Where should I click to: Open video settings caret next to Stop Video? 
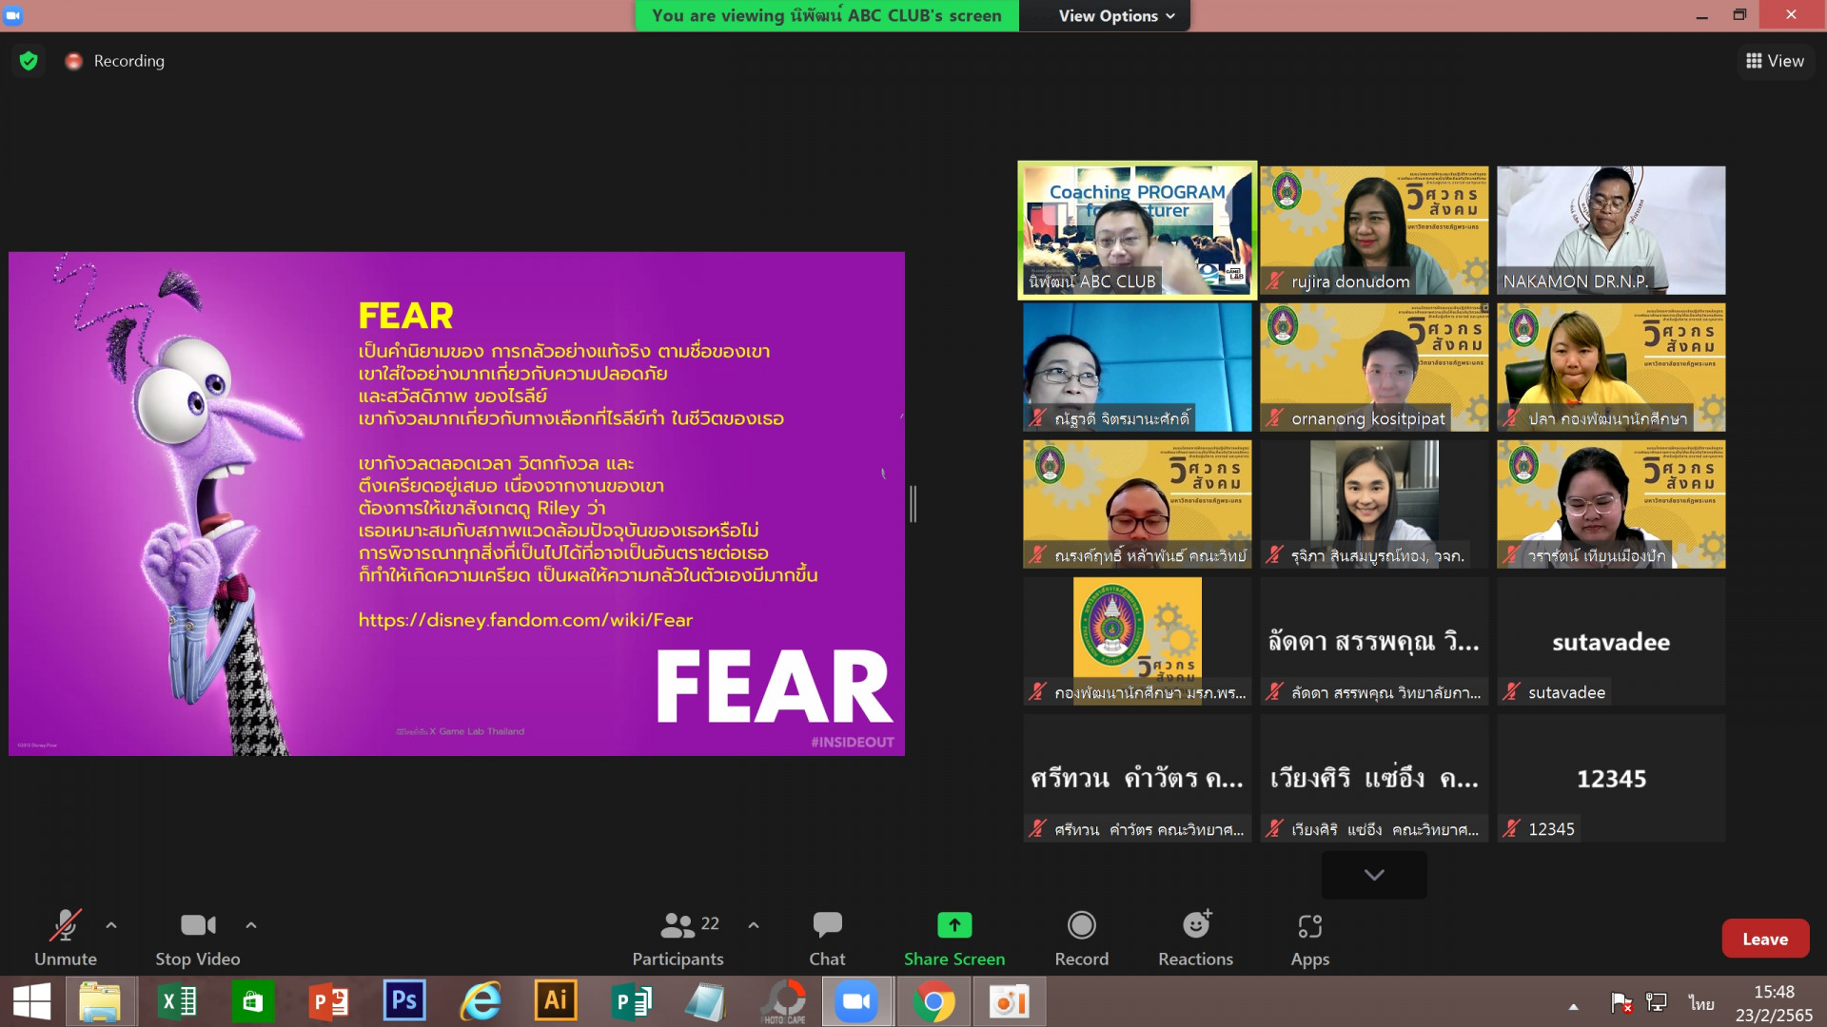click(251, 924)
